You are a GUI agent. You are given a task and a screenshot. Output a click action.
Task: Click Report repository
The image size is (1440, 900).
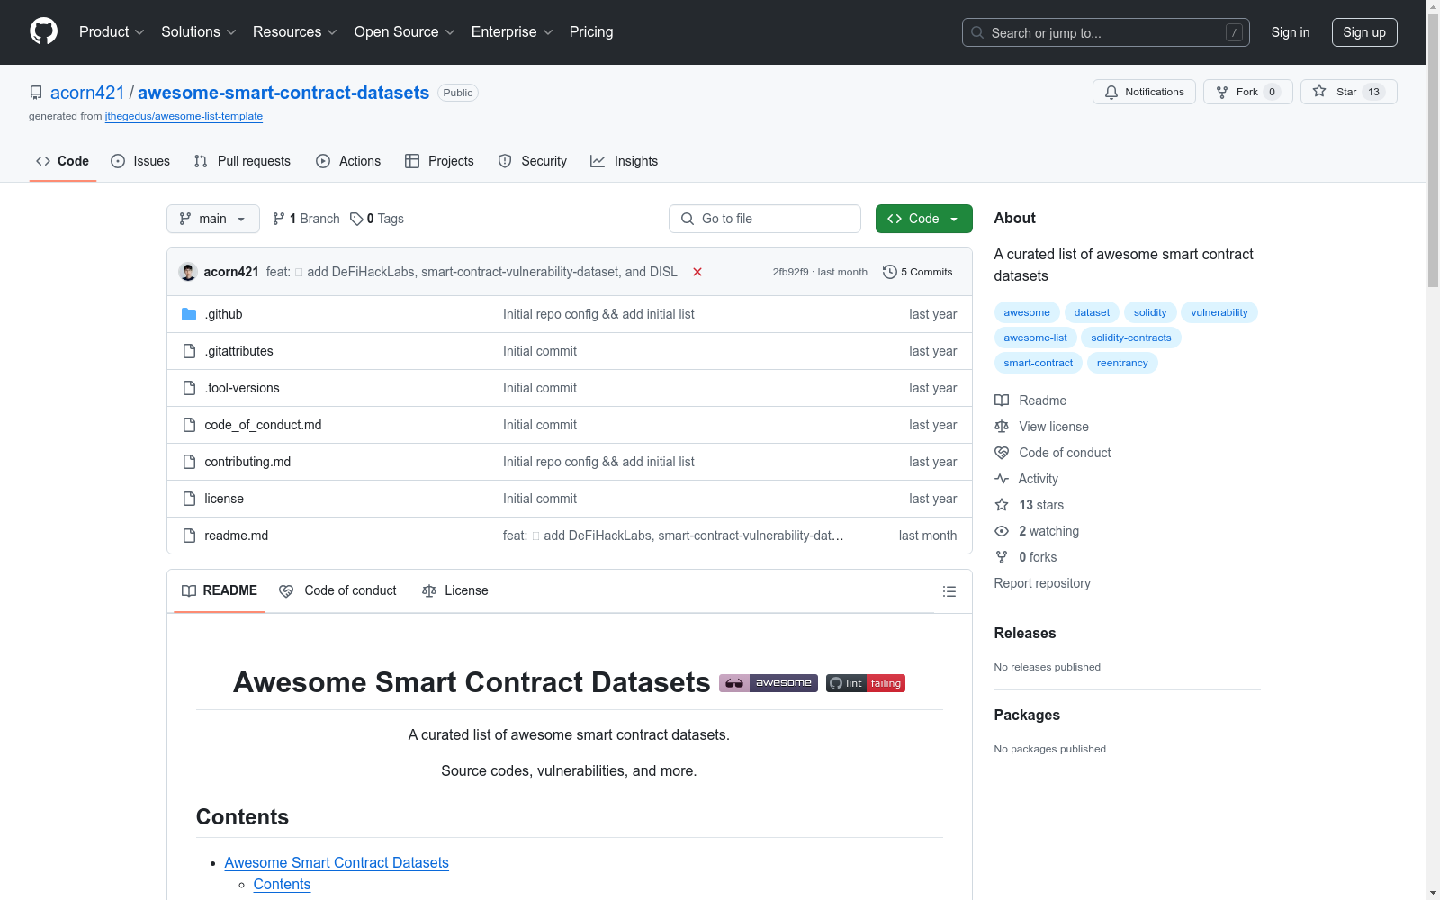click(x=1042, y=583)
